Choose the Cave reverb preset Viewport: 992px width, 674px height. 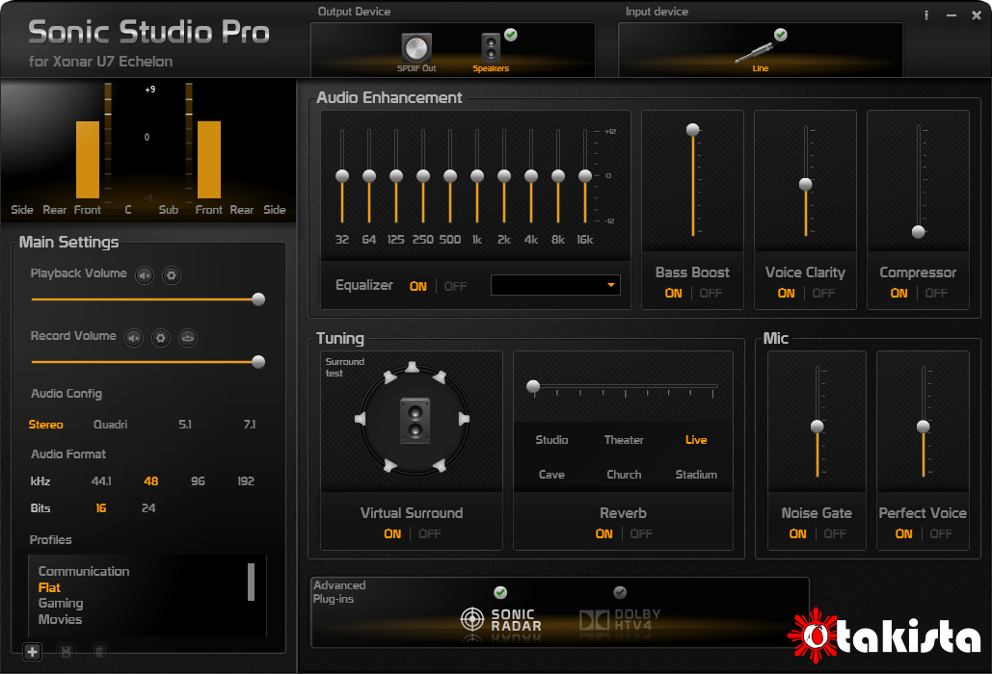coord(551,475)
